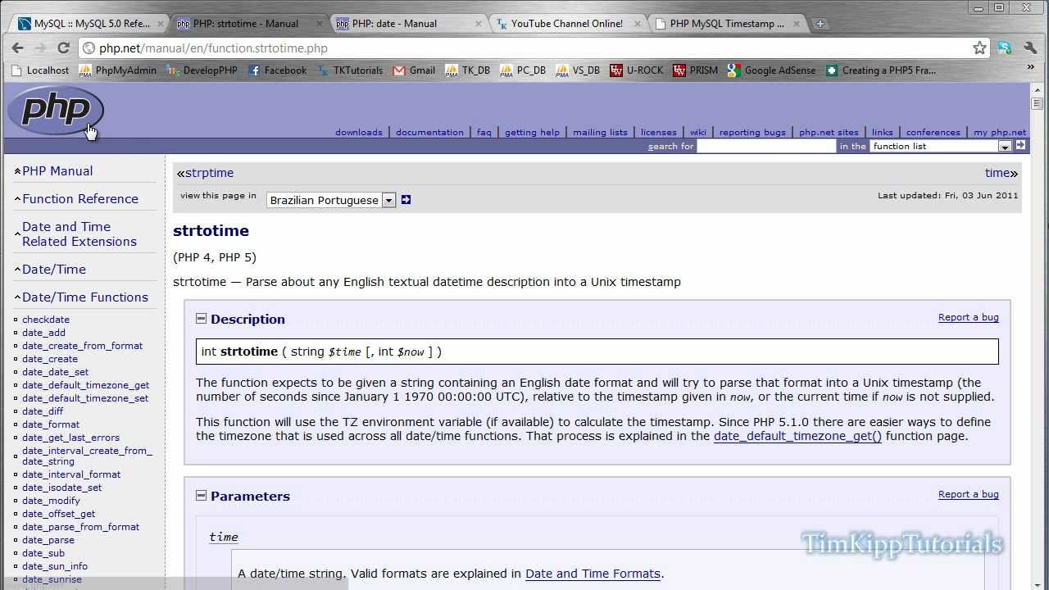
Task: Open date_sun_info in the sidebar
Action: (55, 566)
